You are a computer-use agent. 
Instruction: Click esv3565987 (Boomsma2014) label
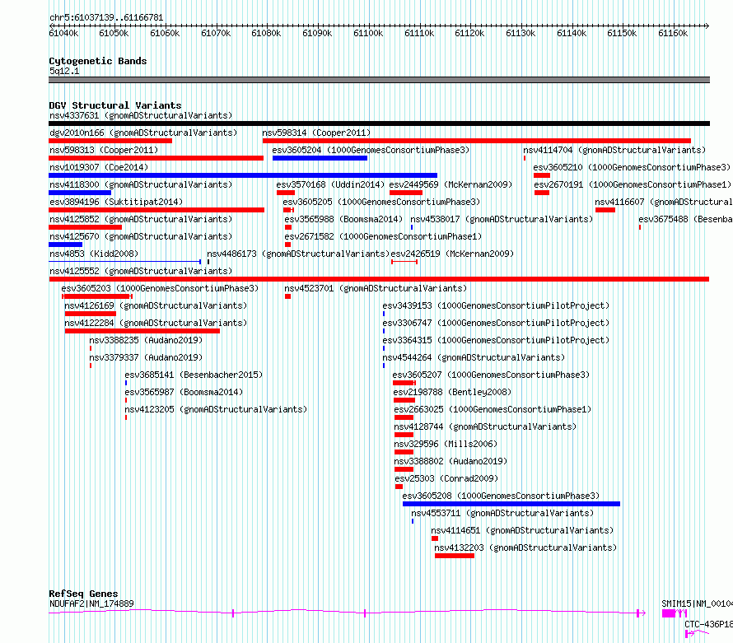point(184,392)
